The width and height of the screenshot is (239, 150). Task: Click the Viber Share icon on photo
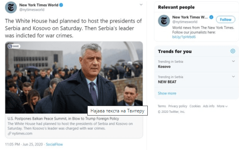[14, 46]
